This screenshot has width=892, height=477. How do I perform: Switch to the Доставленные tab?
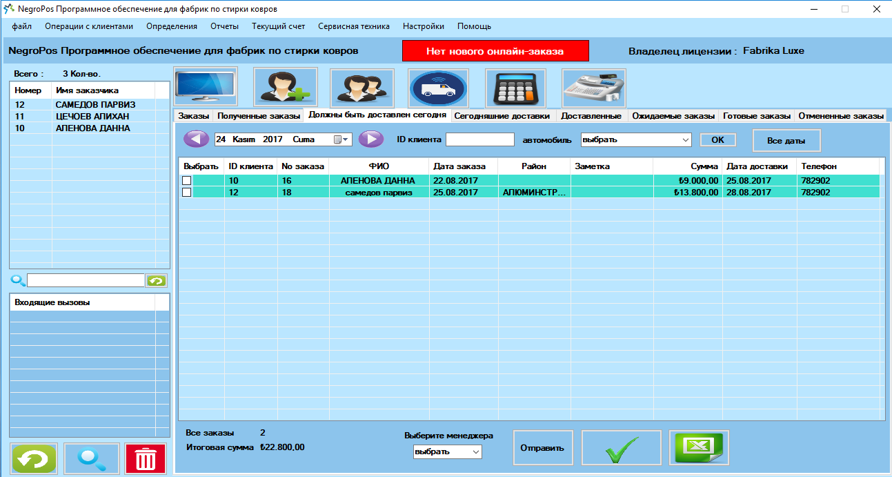[591, 116]
